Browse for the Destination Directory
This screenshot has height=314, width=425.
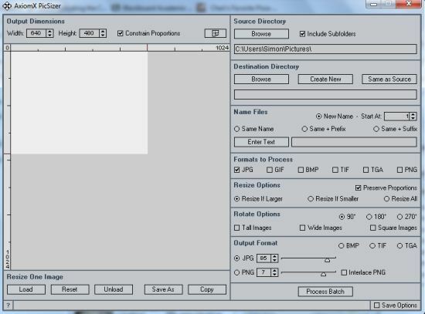[x=261, y=79]
